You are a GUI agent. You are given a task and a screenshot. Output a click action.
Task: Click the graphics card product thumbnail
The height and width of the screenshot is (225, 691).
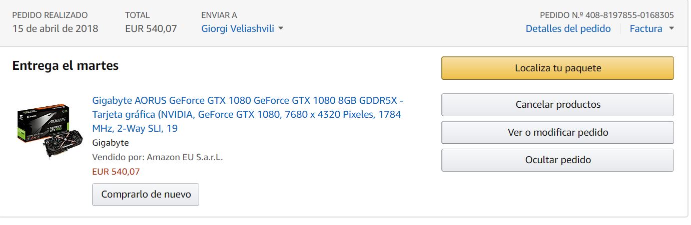[44, 130]
